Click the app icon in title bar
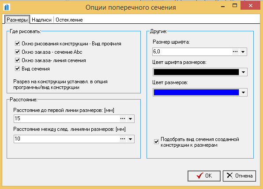 [x=7, y=7]
